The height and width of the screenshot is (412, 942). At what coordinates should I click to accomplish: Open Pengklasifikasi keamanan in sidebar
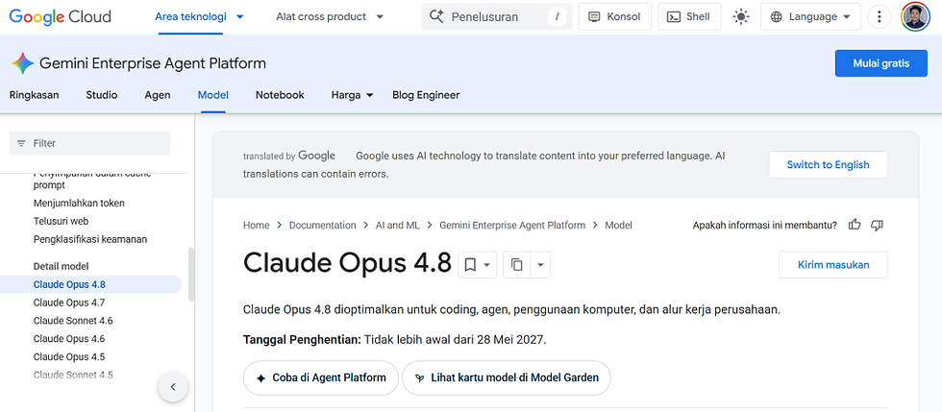90,239
